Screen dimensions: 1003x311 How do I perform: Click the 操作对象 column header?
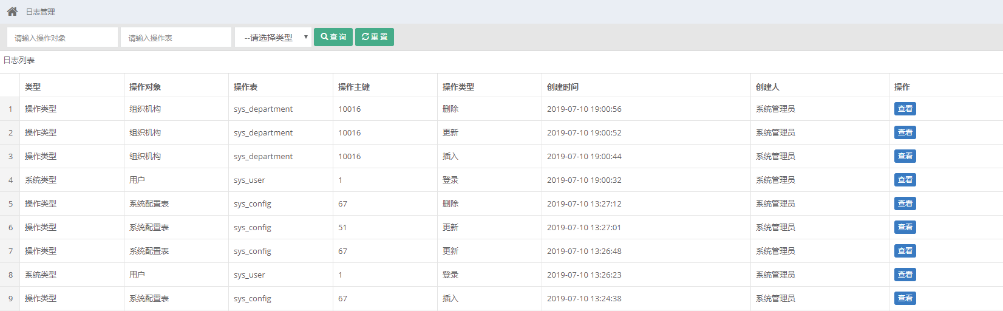coord(145,87)
